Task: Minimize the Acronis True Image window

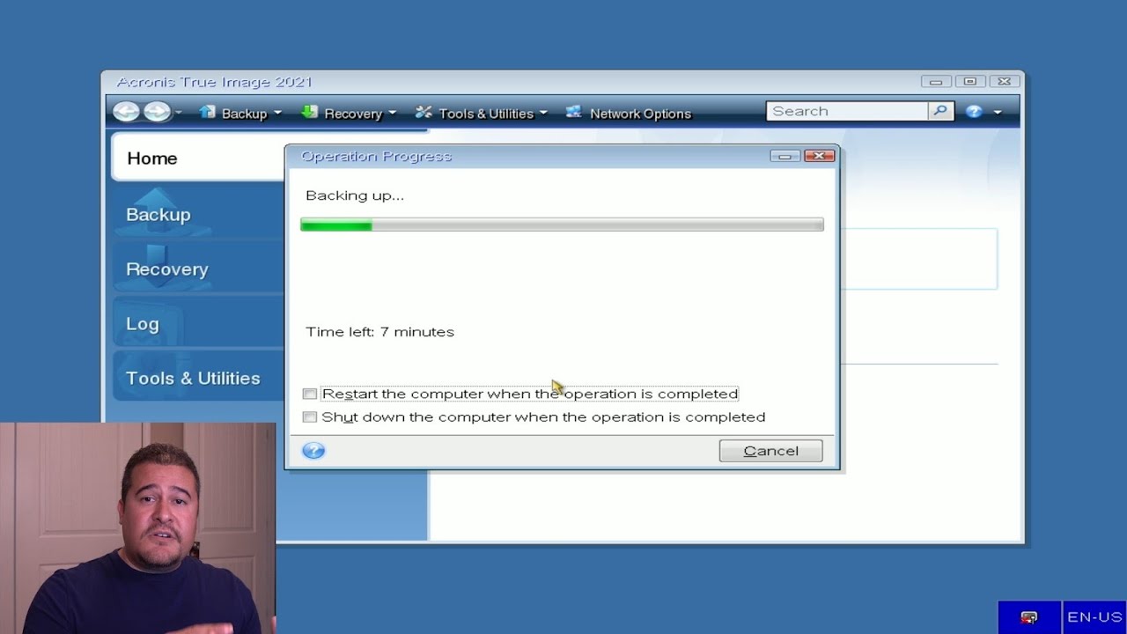Action: (x=936, y=82)
